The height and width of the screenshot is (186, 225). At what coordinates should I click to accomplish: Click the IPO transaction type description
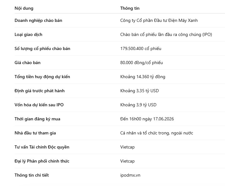[x=166, y=34]
